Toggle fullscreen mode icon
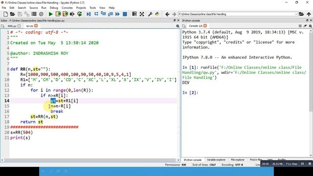This screenshot has height=176, width=313. point(142,14)
